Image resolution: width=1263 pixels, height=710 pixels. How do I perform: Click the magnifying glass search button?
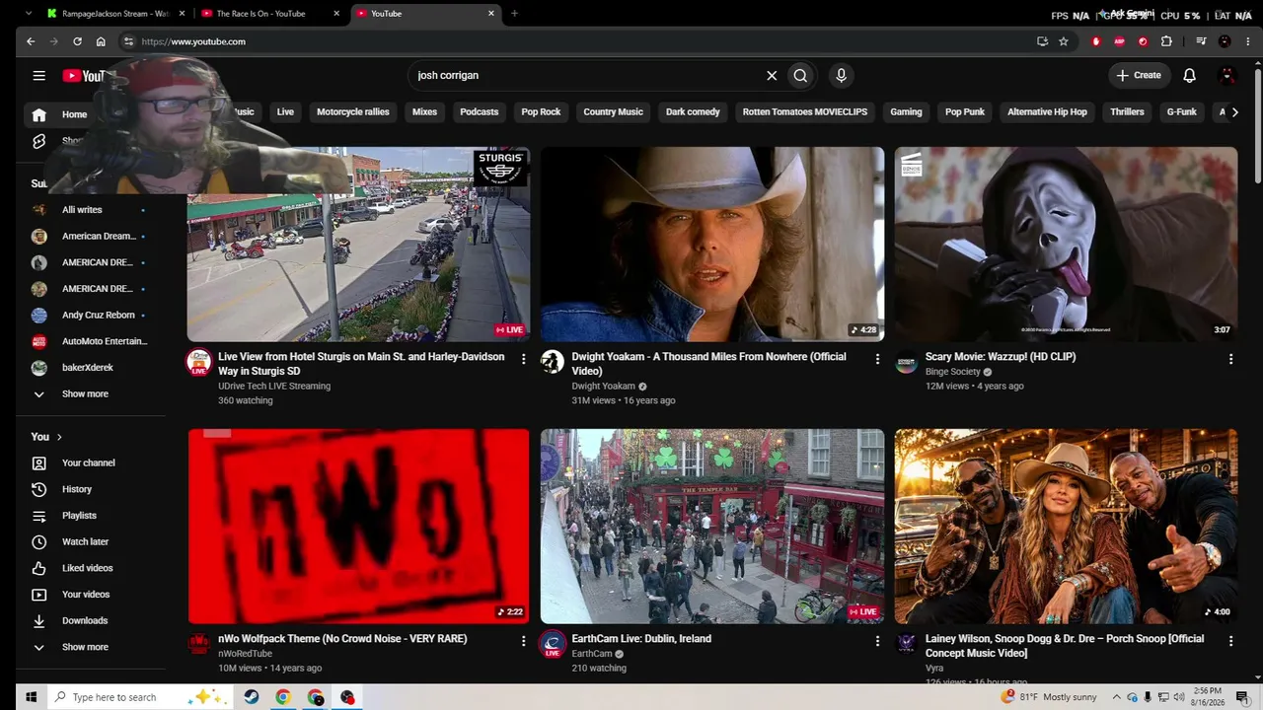(x=800, y=75)
